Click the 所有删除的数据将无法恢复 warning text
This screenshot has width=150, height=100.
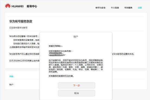coord(61,76)
